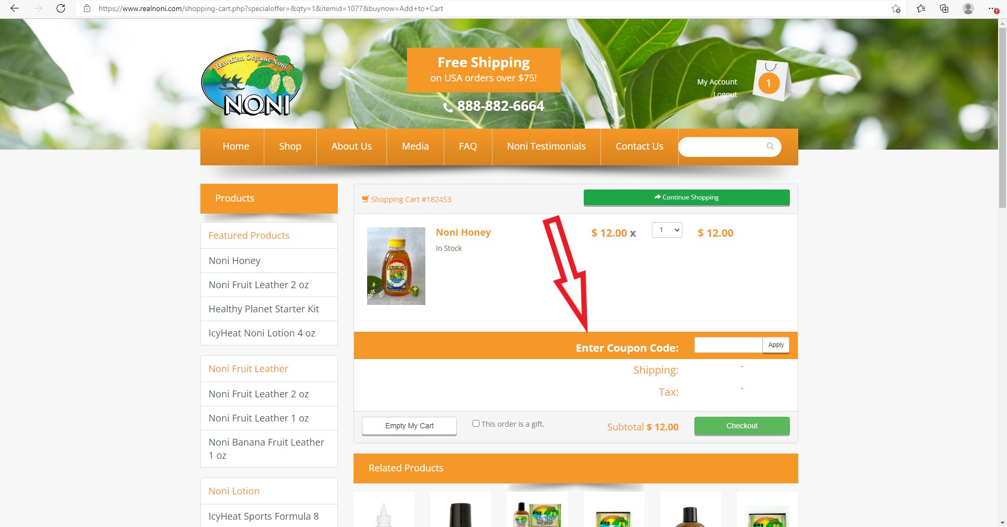
Task: Open the Shop menu item
Action: click(290, 146)
